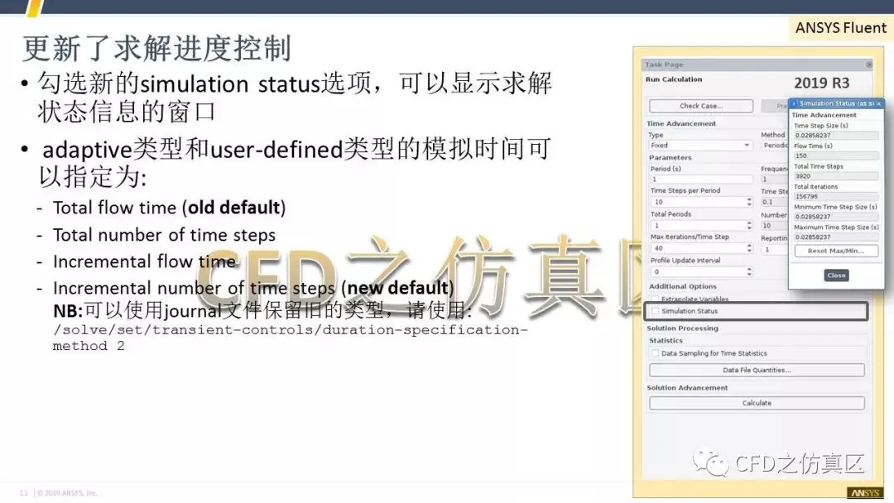This screenshot has width=894, height=503.
Task: Enable Data Sampling for Time Statistics
Action: (x=655, y=354)
